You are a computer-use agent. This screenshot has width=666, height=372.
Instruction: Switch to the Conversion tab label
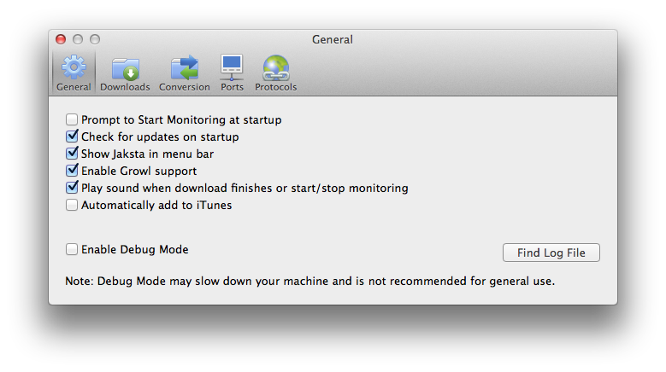(184, 87)
